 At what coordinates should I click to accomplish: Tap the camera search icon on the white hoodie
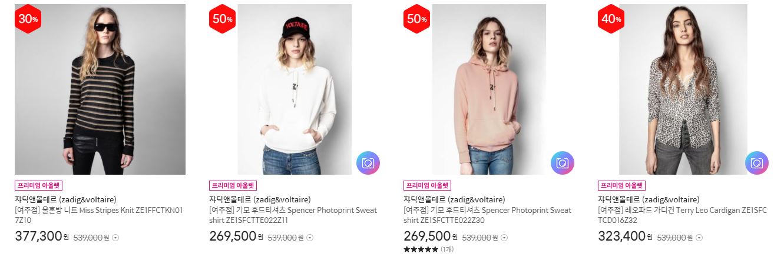click(x=368, y=163)
